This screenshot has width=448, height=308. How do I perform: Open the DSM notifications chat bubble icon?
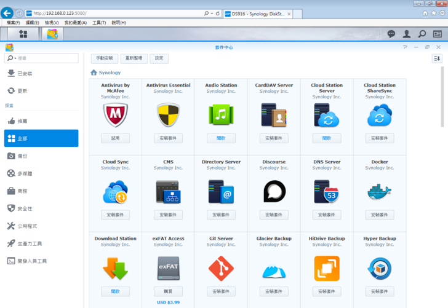tap(391, 34)
